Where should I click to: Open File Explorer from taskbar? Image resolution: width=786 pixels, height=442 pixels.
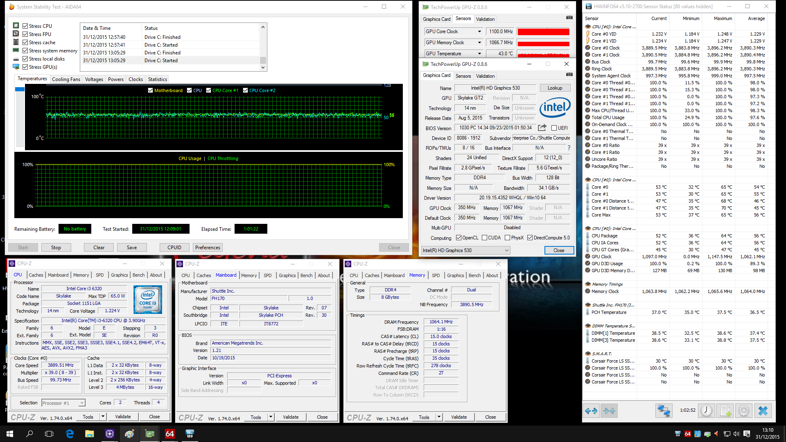point(89,434)
